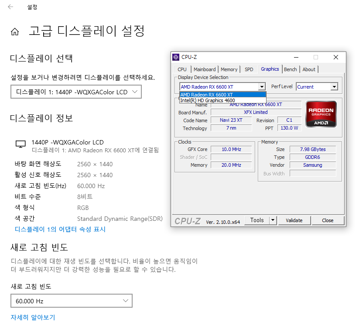The width and height of the screenshot is (359, 326).
Task: Click the Radeon Graphics logo in CPU-Z
Action: tap(321, 114)
